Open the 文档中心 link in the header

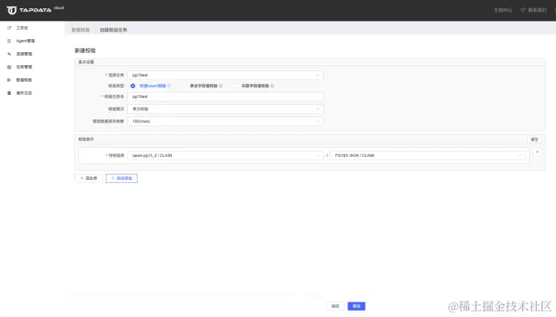point(503,10)
